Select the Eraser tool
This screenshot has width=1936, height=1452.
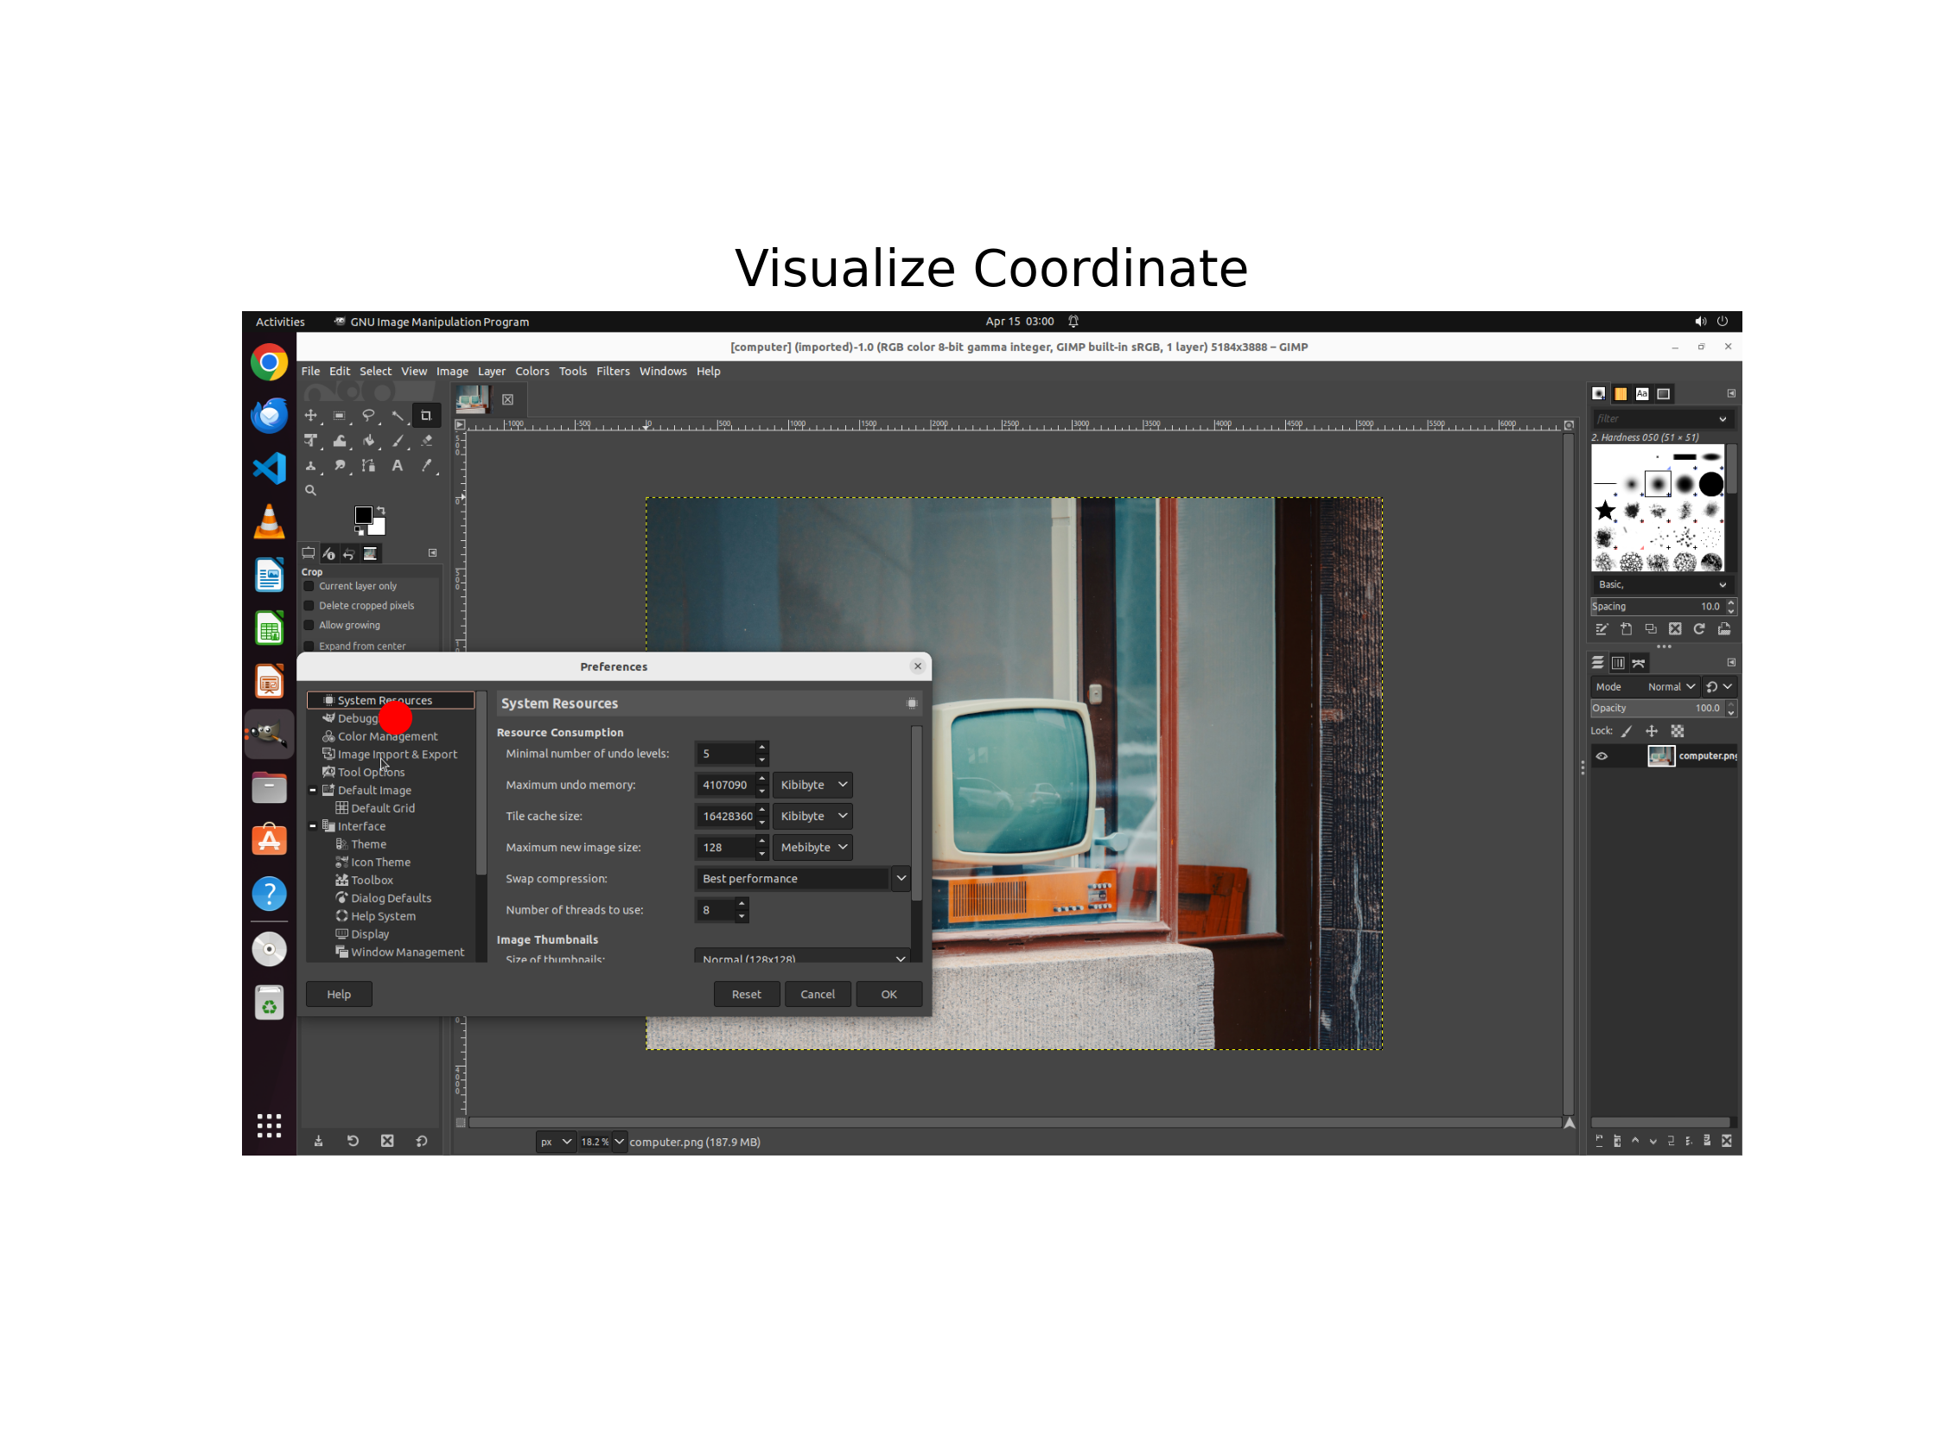[x=426, y=441]
